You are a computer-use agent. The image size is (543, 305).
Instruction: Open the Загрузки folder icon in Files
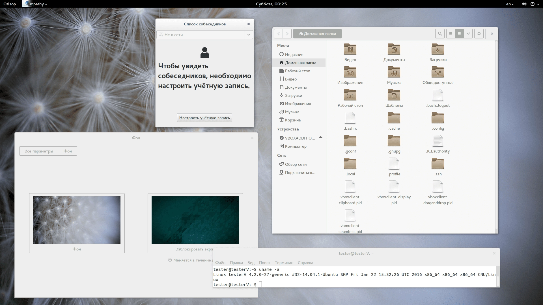pos(438,49)
